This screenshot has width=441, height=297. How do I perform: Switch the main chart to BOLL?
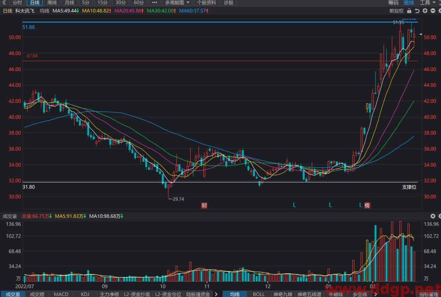point(258,294)
